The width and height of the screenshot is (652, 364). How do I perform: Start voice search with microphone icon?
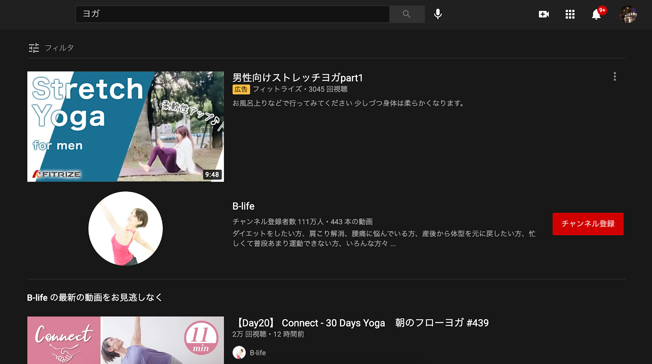tap(438, 14)
